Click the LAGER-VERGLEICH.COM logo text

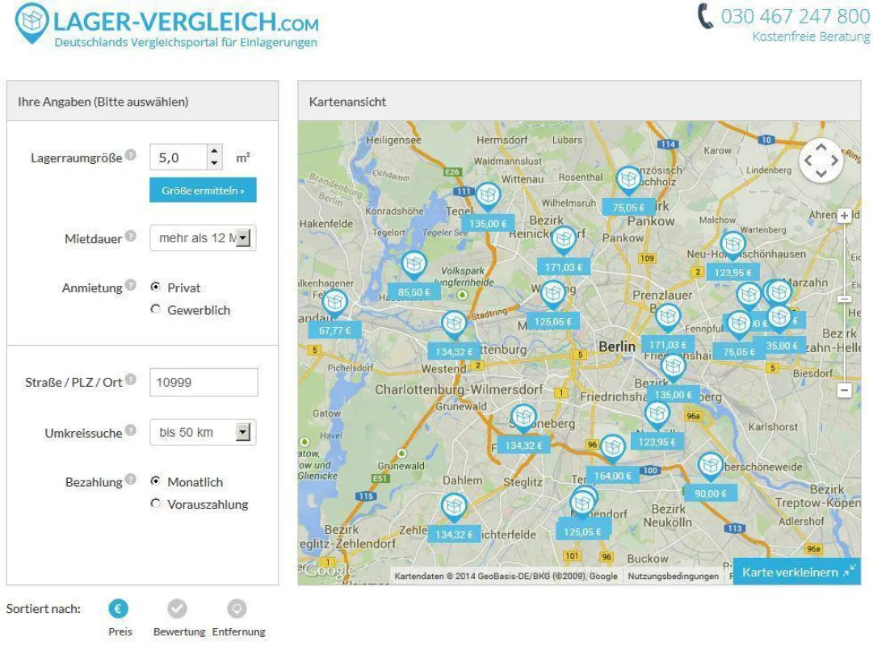click(x=186, y=23)
